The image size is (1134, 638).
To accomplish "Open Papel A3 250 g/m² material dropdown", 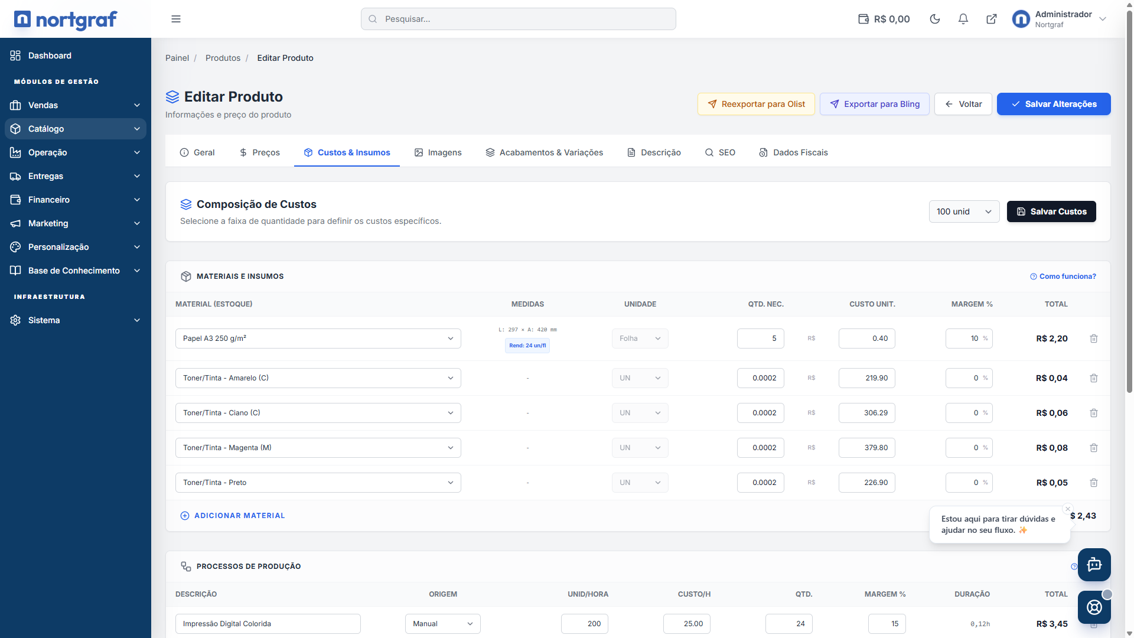I will click(318, 338).
